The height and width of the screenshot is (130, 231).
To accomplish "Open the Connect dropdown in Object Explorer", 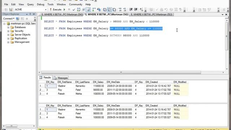I will pos(9,18).
